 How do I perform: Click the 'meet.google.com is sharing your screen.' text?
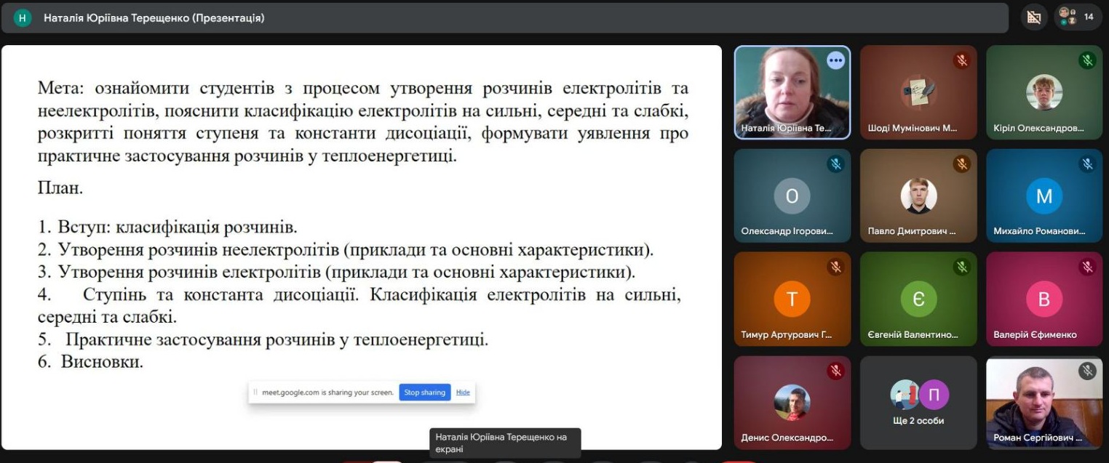click(x=327, y=392)
